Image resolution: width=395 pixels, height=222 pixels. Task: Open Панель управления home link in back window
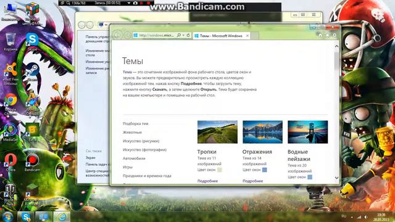(x=98, y=39)
